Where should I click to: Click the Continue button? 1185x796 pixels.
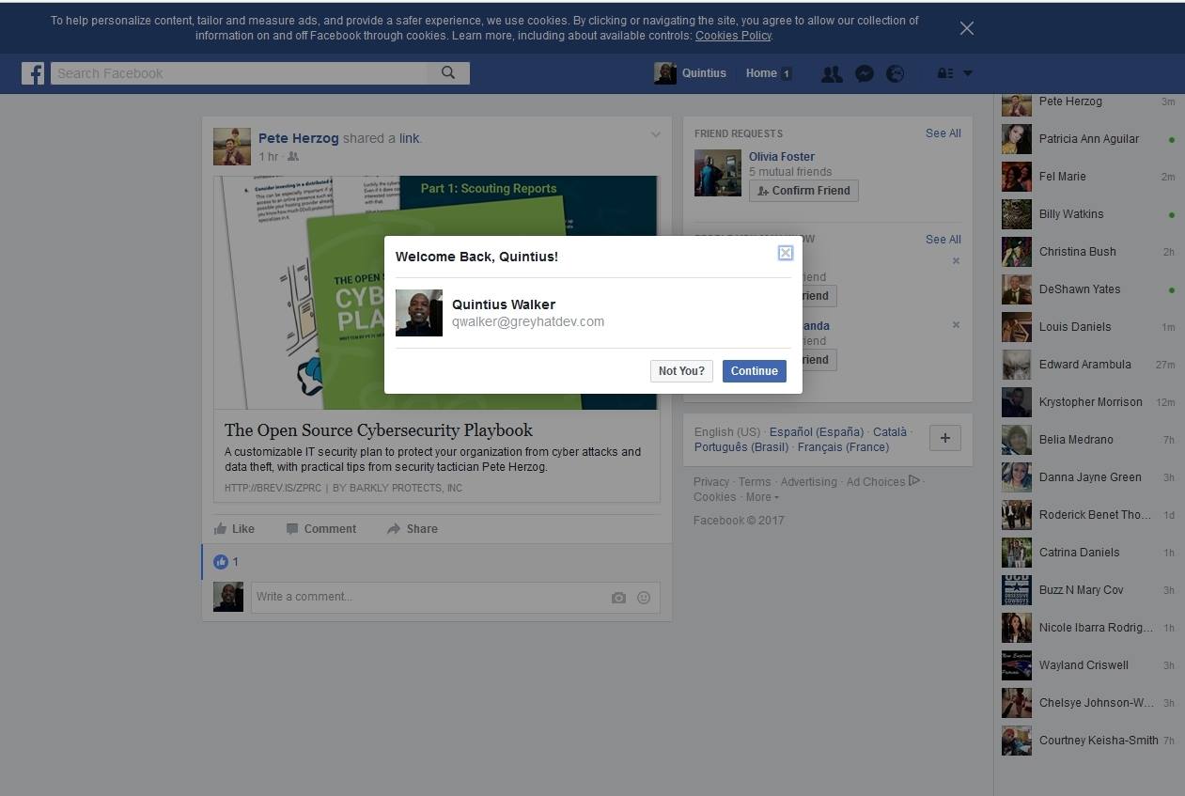click(755, 371)
